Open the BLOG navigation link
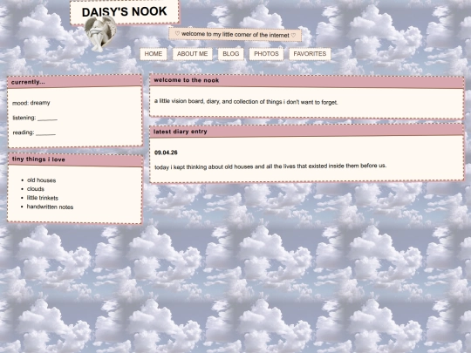 (230, 54)
